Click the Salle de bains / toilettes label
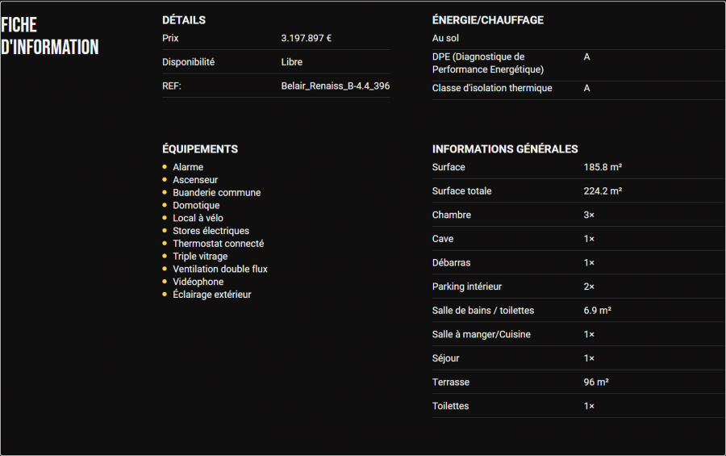726x456 pixels. coord(483,311)
